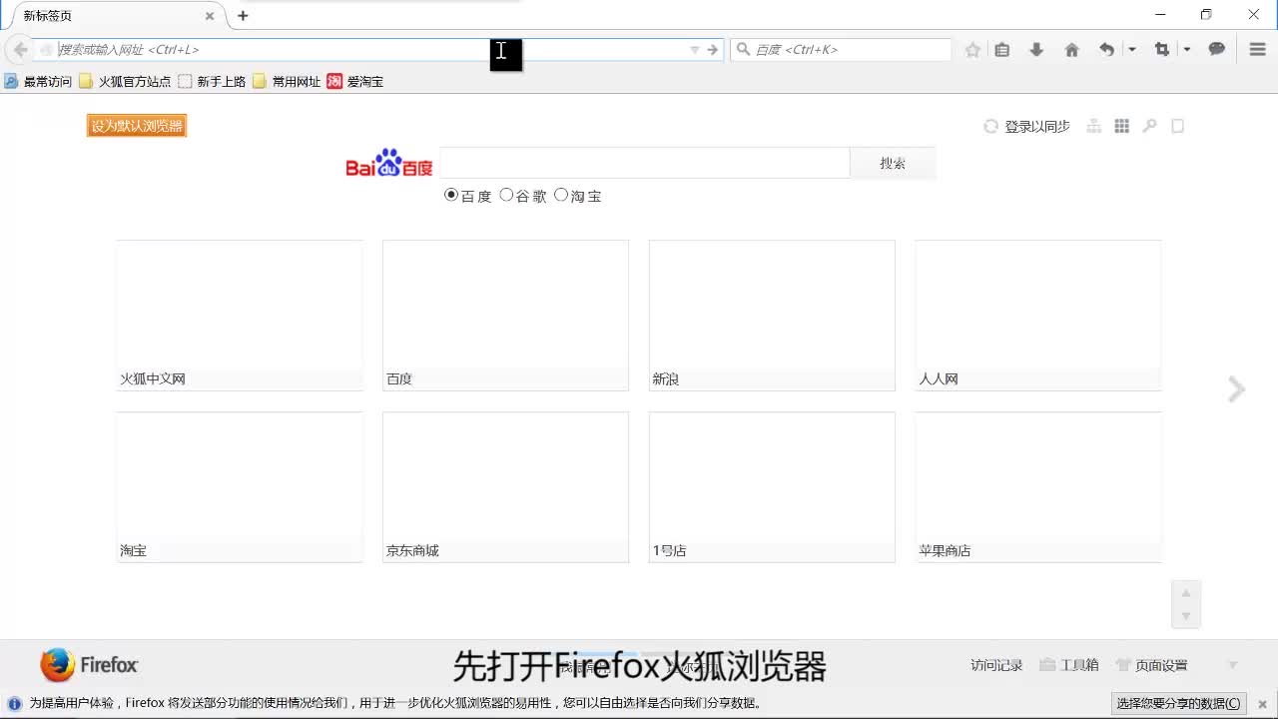
Task: Open 页面设置 link
Action: [x=1151, y=665]
